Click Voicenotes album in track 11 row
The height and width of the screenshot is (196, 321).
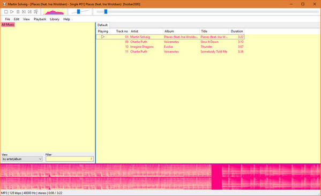click(171, 51)
